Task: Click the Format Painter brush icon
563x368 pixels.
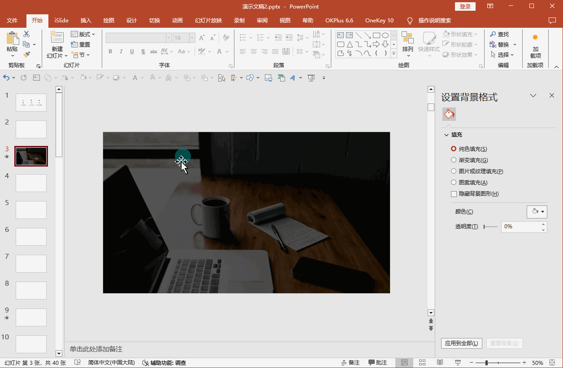Action: [26, 55]
